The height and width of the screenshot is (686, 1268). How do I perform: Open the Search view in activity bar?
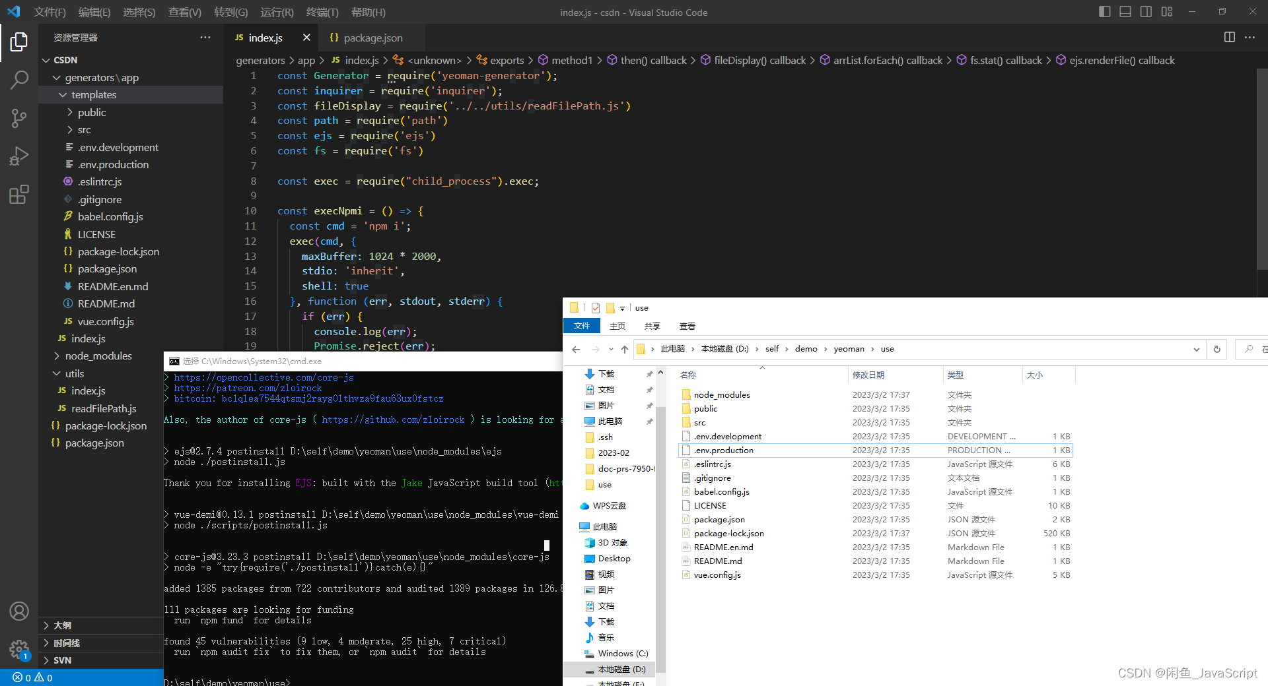19,80
